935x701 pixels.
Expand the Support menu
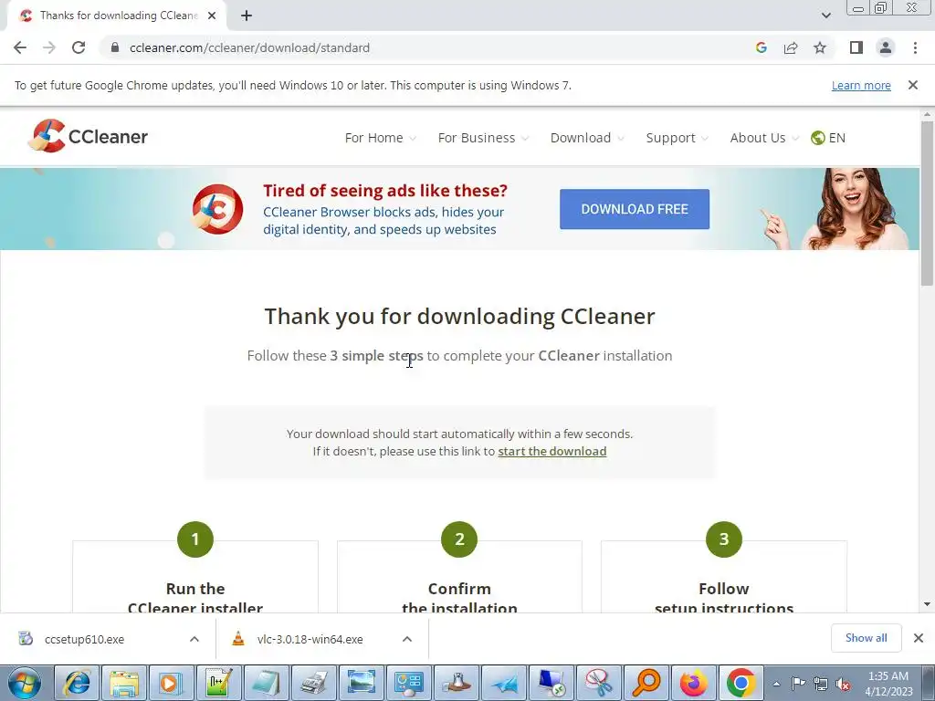[677, 138]
